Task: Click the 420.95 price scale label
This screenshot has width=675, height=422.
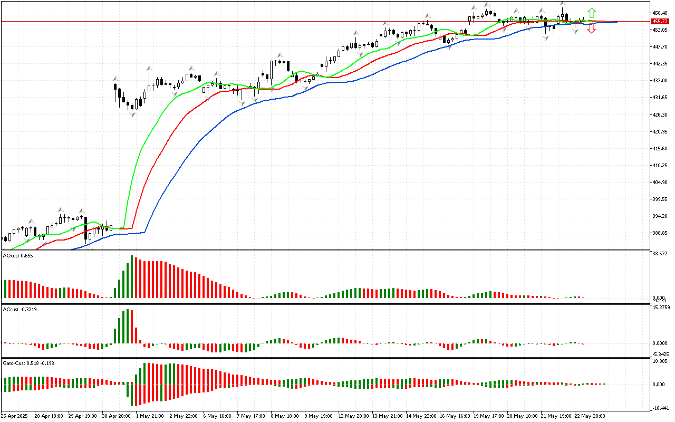Action: pos(660,132)
